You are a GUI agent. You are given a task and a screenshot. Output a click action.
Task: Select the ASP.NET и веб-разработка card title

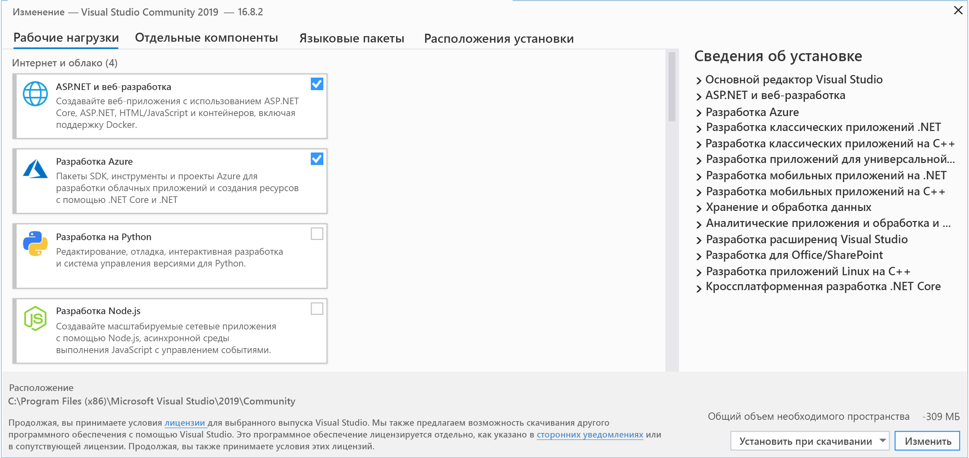(x=113, y=87)
